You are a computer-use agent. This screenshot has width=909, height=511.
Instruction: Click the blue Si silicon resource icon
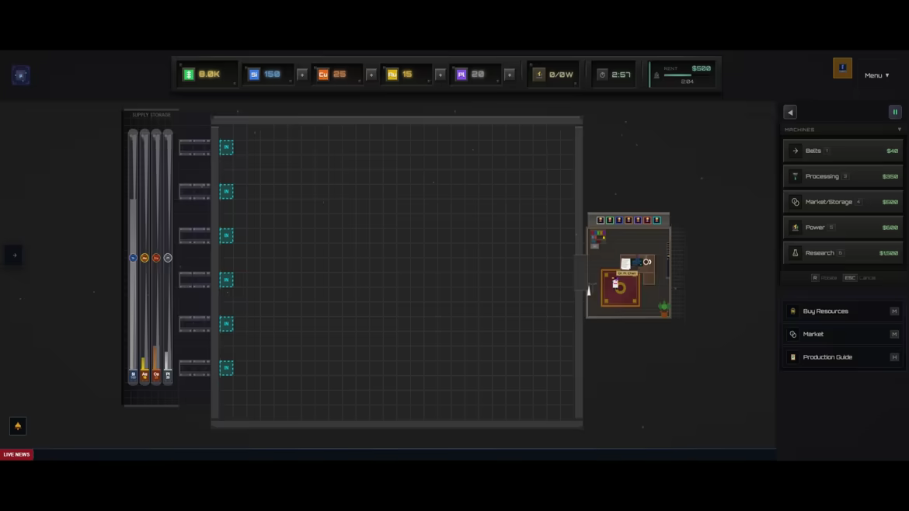(x=254, y=74)
